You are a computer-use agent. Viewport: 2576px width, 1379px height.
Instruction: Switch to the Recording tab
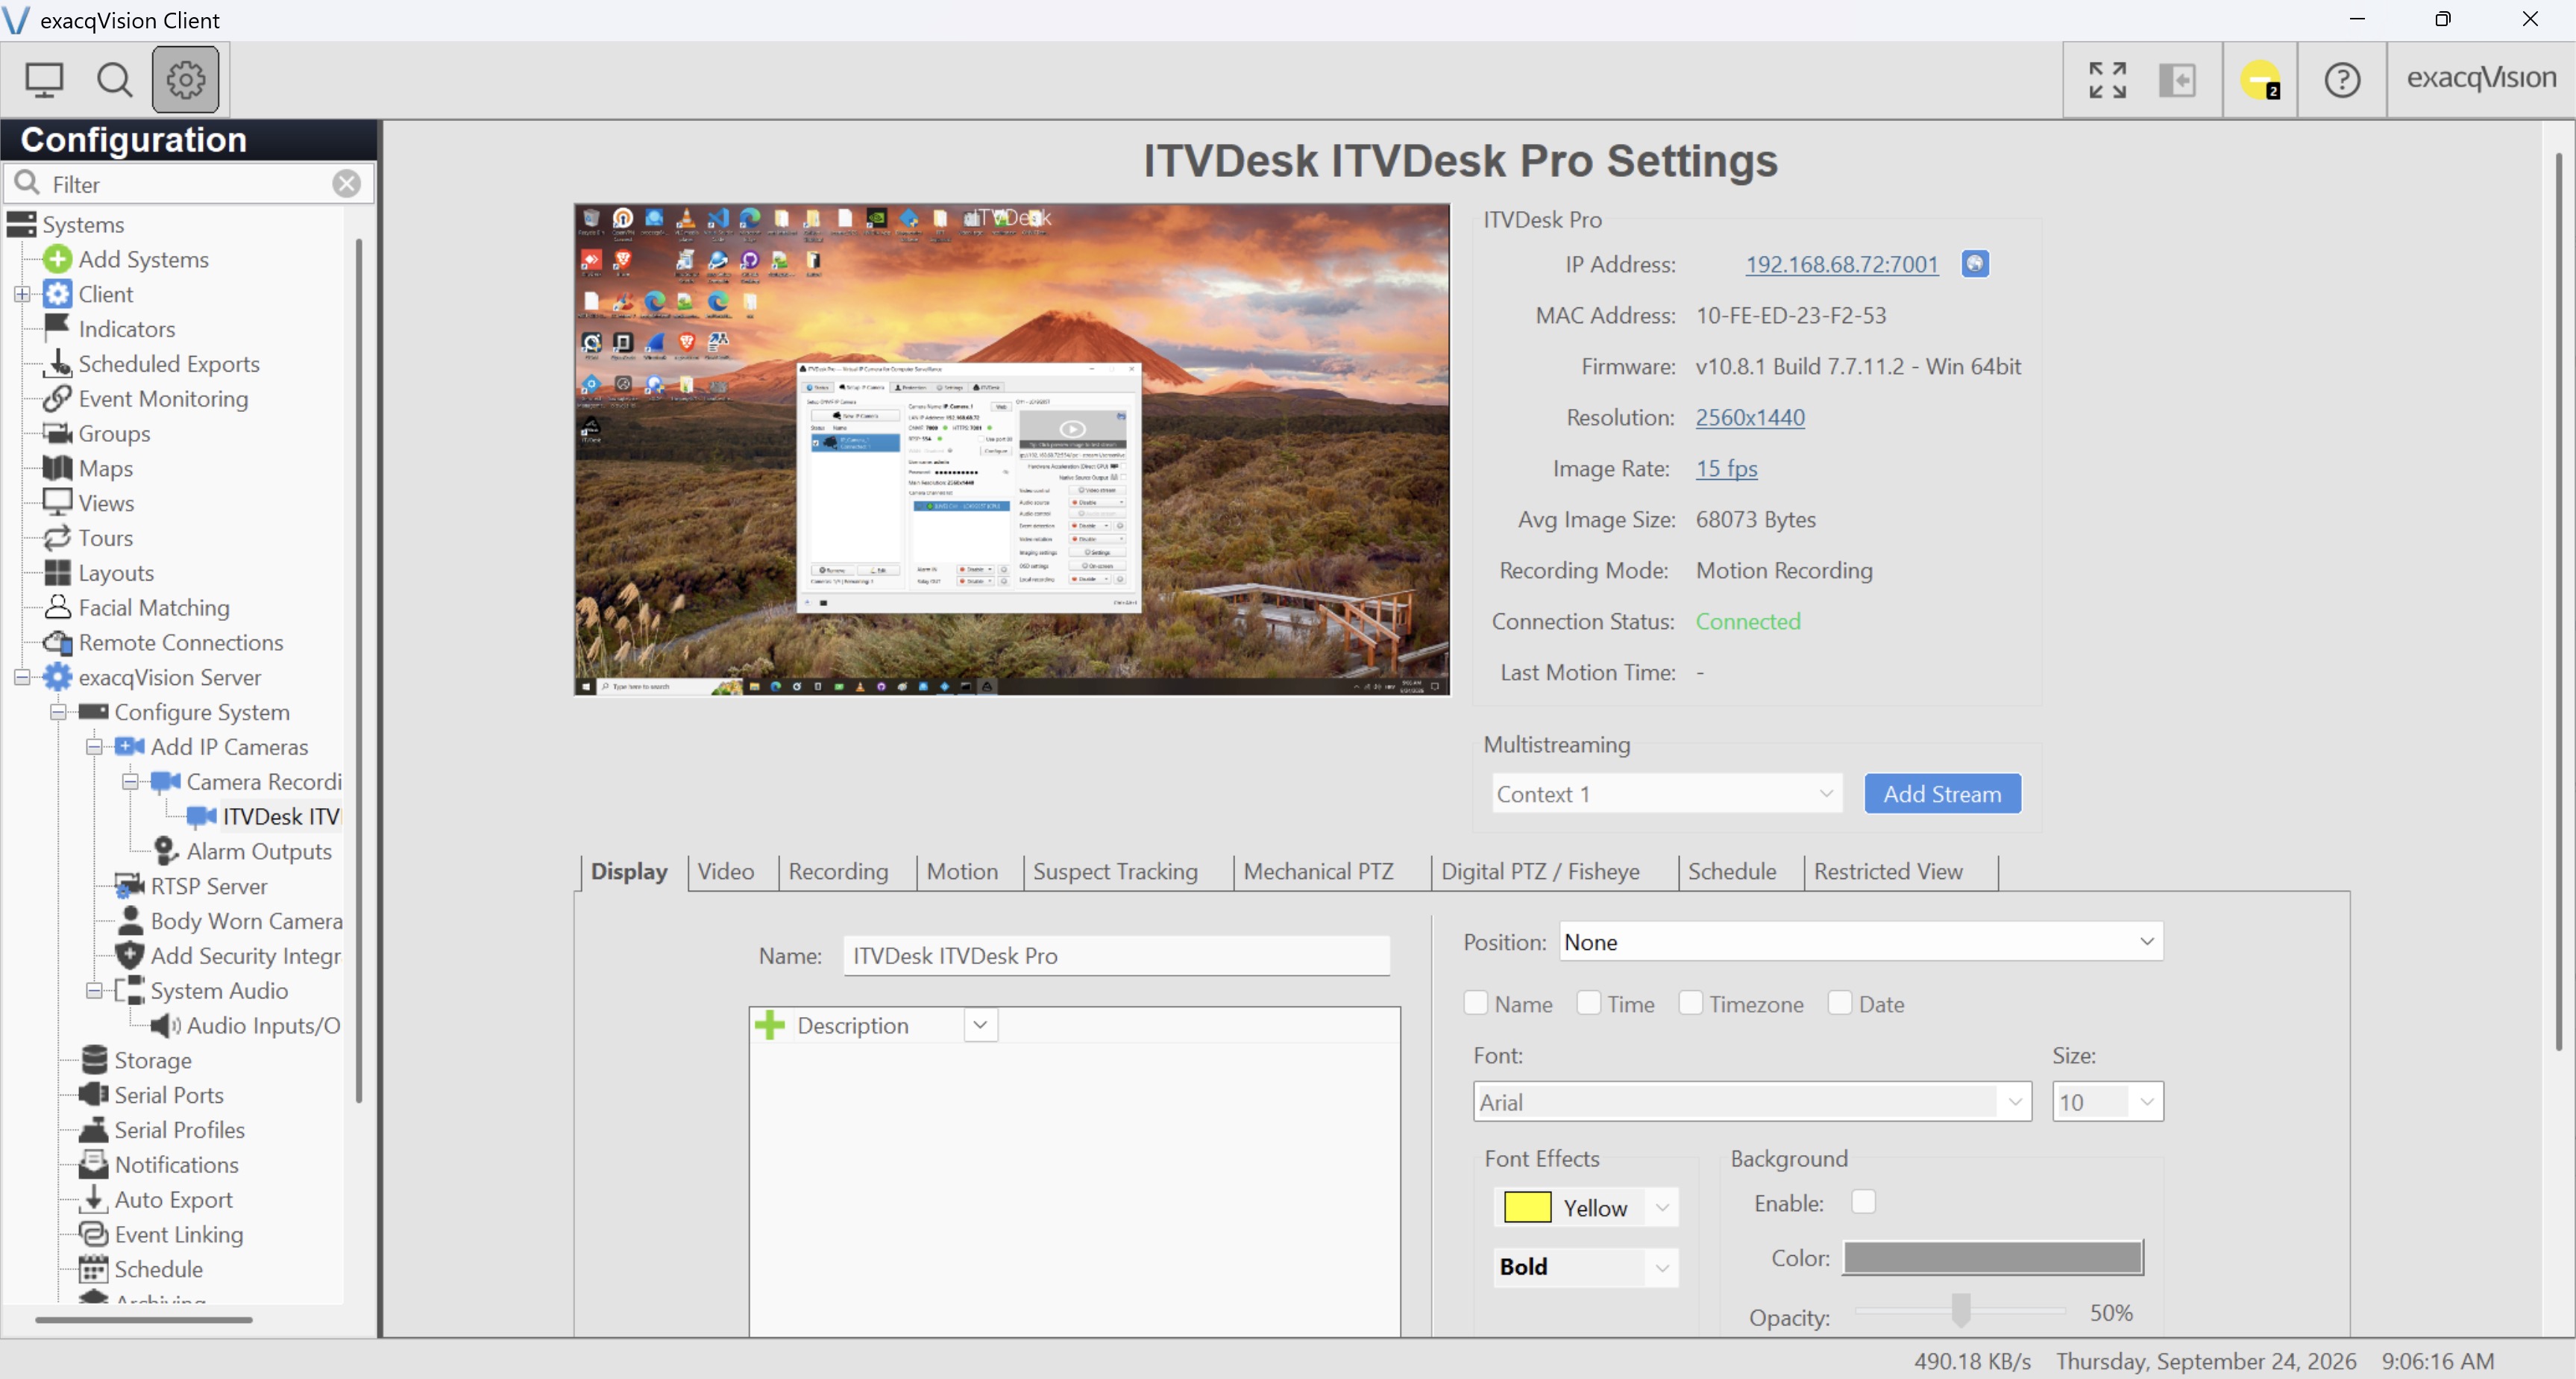click(838, 871)
